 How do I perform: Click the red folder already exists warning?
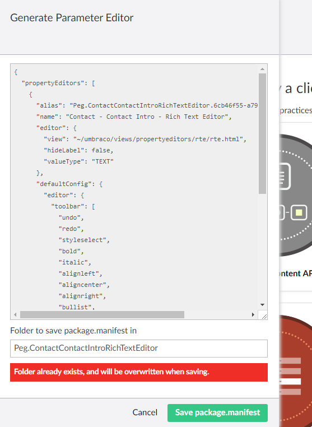click(x=139, y=372)
